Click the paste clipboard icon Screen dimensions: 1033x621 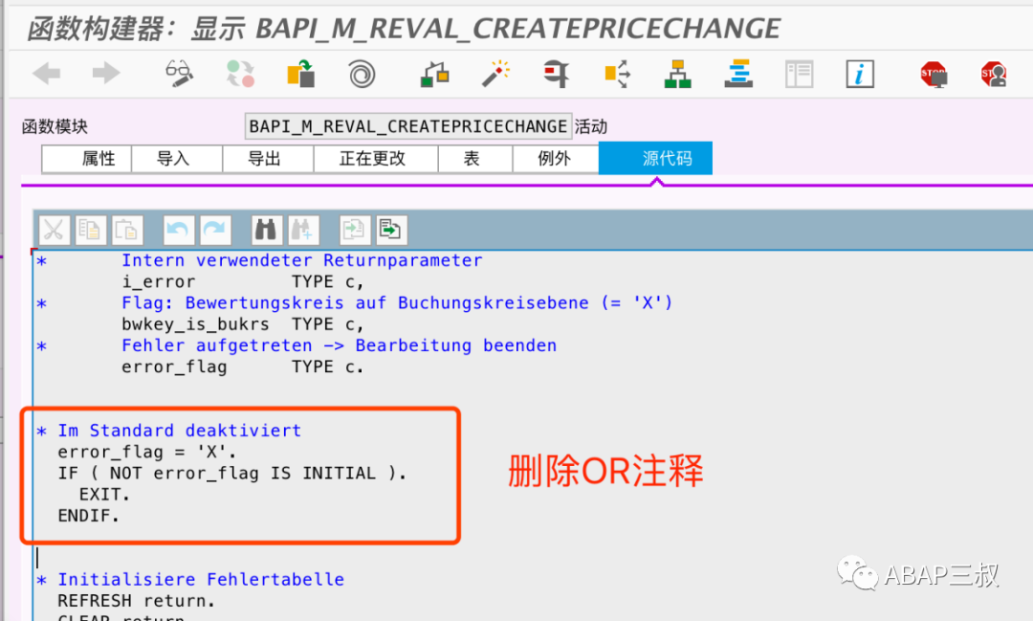coord(126,230)
